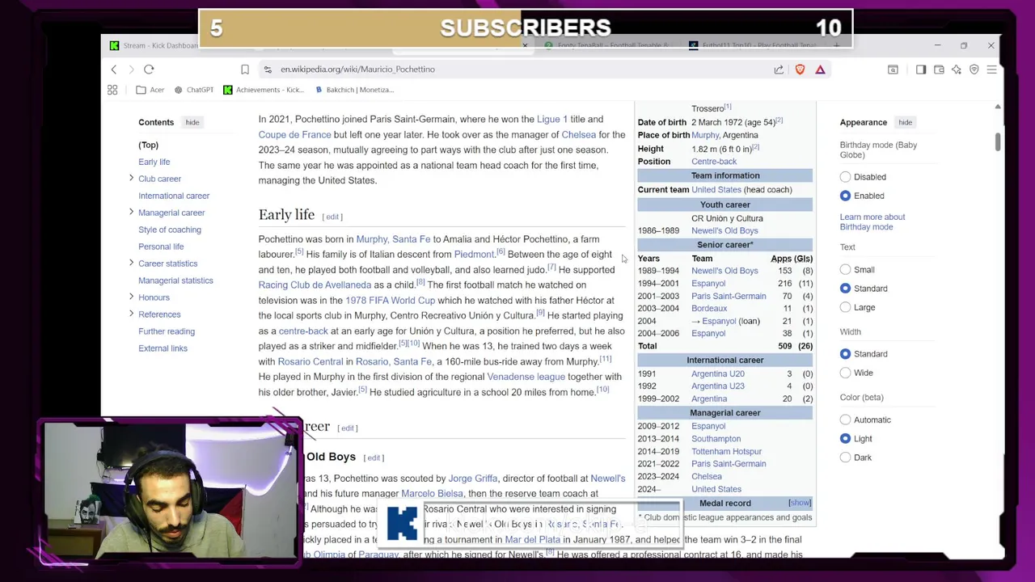Open the apps grid in bookmarks bar

click(x=112, y=90)
